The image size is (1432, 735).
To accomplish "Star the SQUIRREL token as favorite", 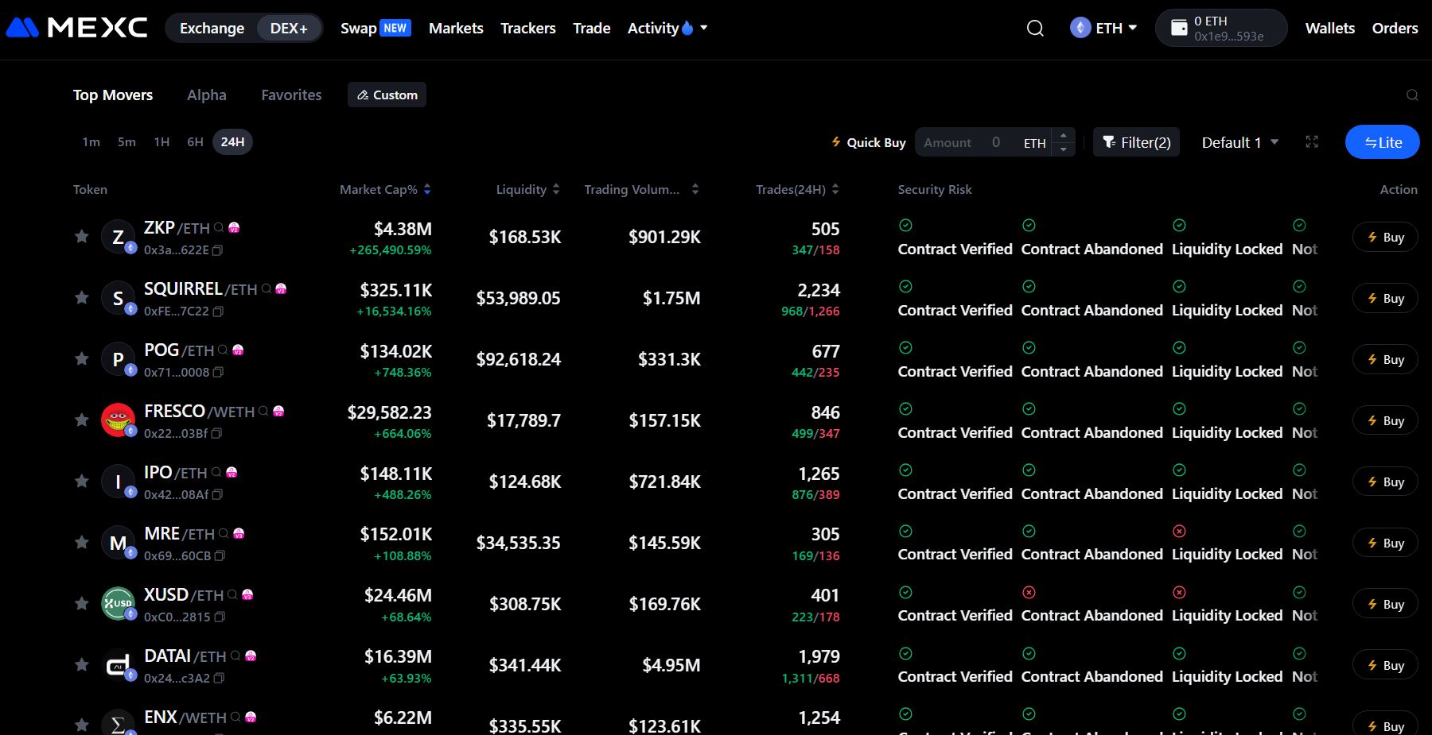I will (81, 297).
